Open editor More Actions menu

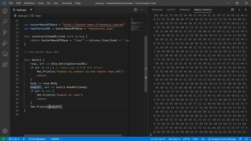pos(142,9)
